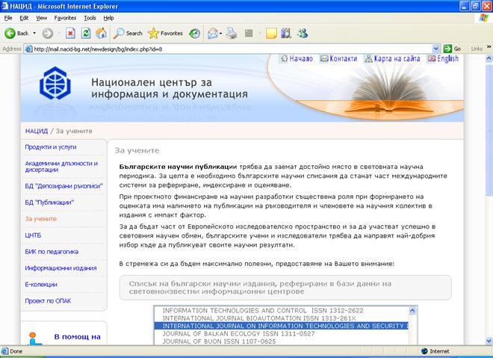Image resolution: width=493 pixels, height=358 pixels.
Task: Click page scrollbar down arrow
Action: coord(489,341)
